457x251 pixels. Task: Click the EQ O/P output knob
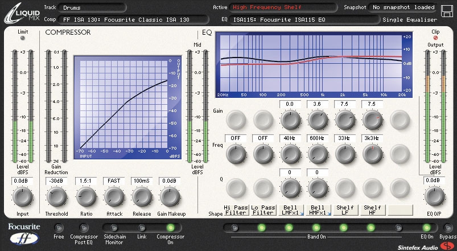tap(434, 196)
